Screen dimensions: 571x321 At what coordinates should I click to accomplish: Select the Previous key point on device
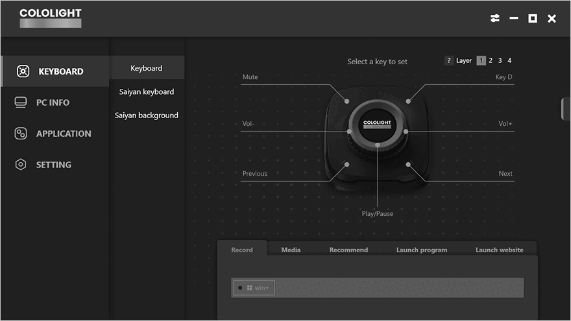[x=346, y=165]
